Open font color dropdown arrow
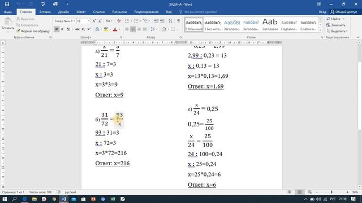 tap(119, 29)
